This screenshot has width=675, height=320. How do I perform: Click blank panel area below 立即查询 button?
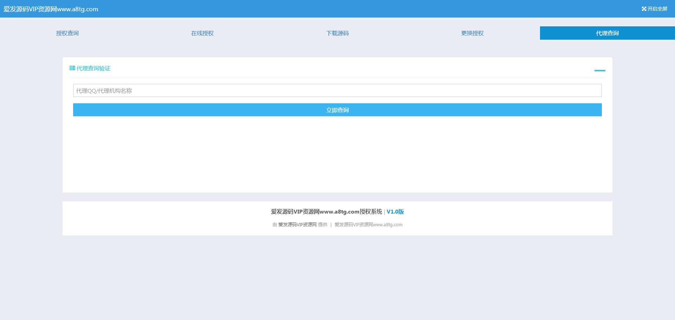coord(337,155)
